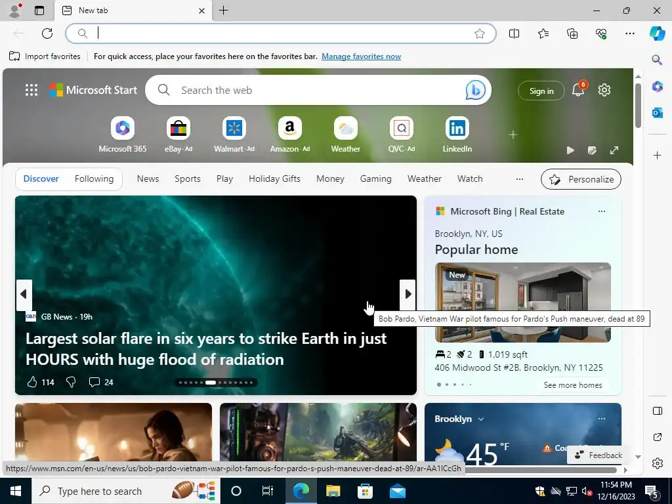Open the Favorites list icon
The width and height of the screenshot is (672, 504).
pyautogui.click(x=543, y=33)
